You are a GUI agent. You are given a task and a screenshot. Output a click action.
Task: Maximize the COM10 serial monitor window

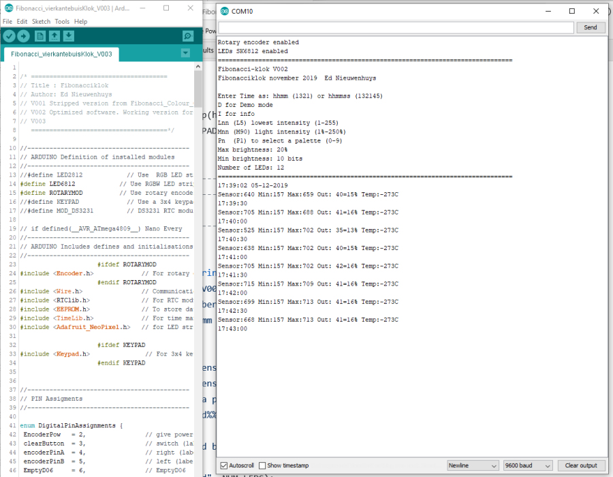coord(572,11)
